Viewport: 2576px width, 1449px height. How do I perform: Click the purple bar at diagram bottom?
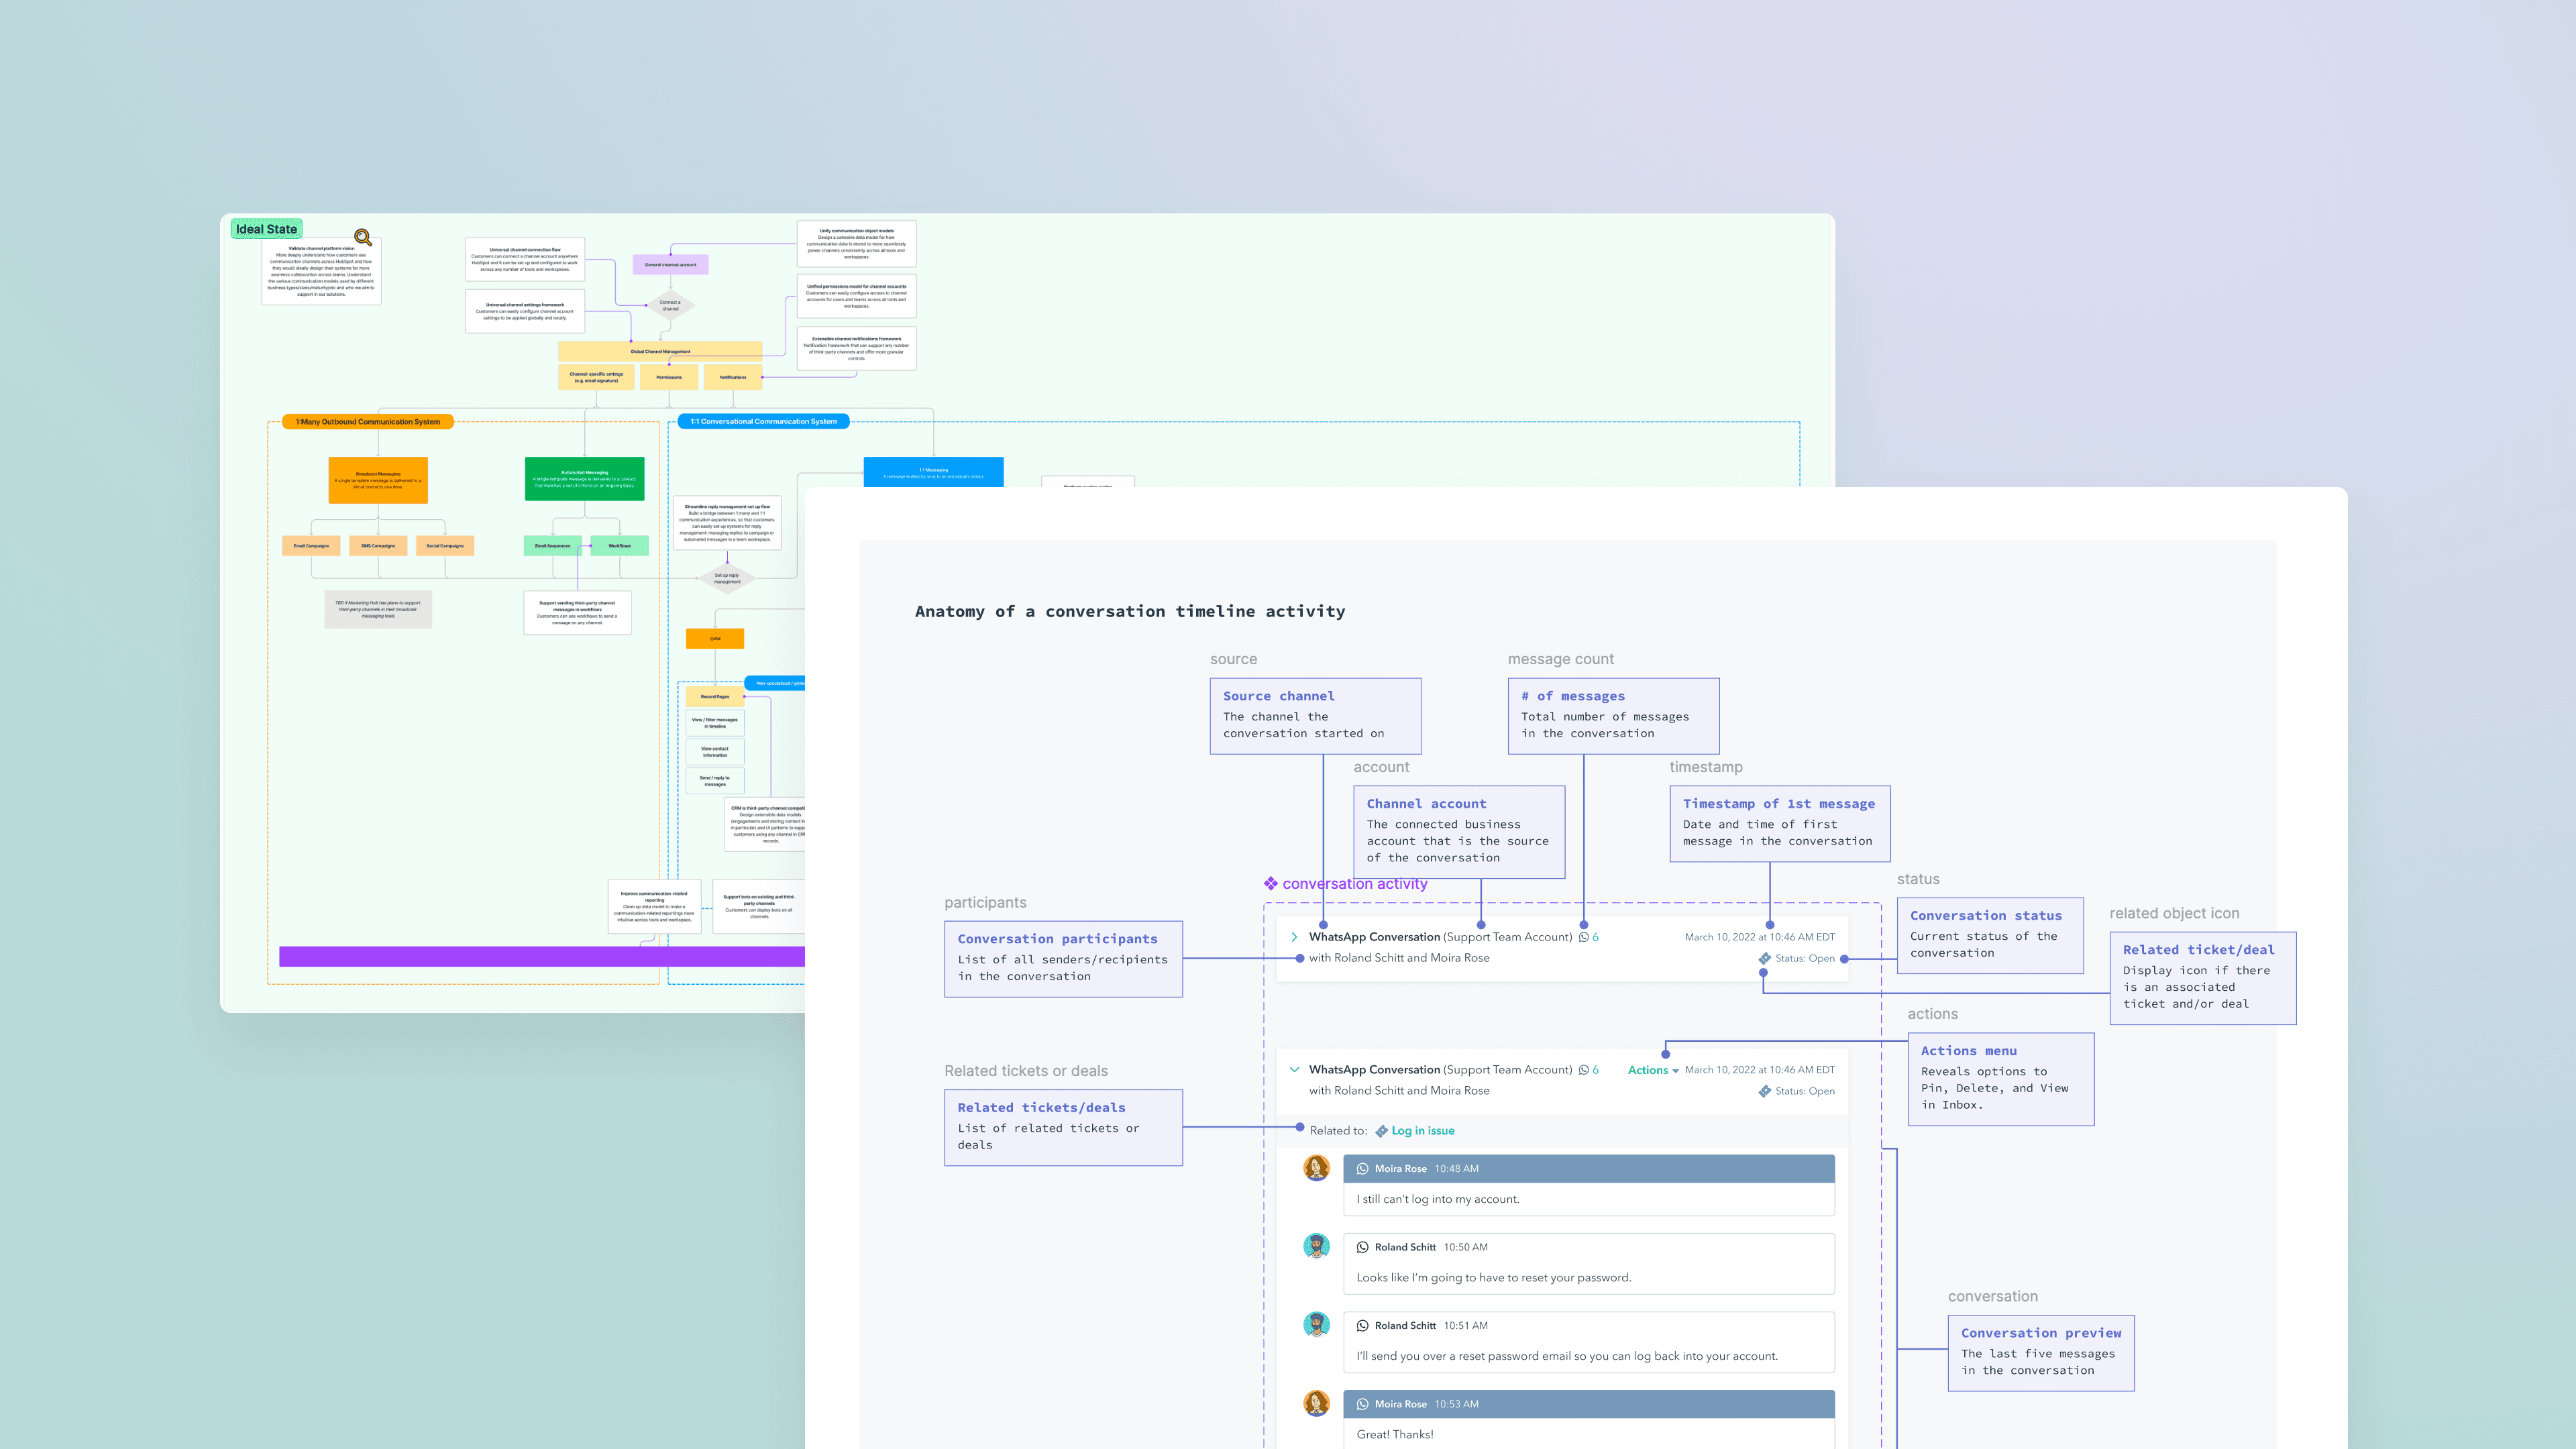(x=541, y=956)
